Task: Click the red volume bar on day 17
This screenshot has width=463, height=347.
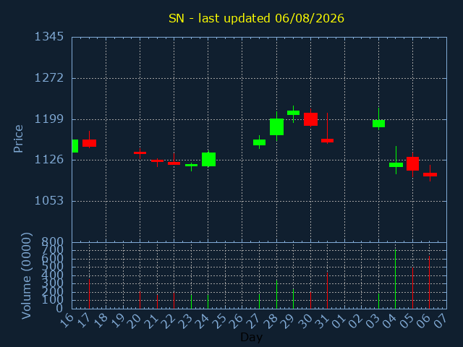Action: [89, 294]
